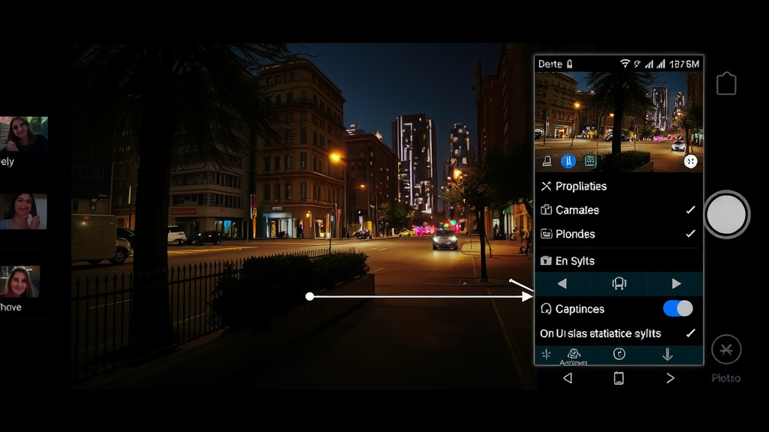Select the blue highlighted mode icon on preview

[568, 161]
